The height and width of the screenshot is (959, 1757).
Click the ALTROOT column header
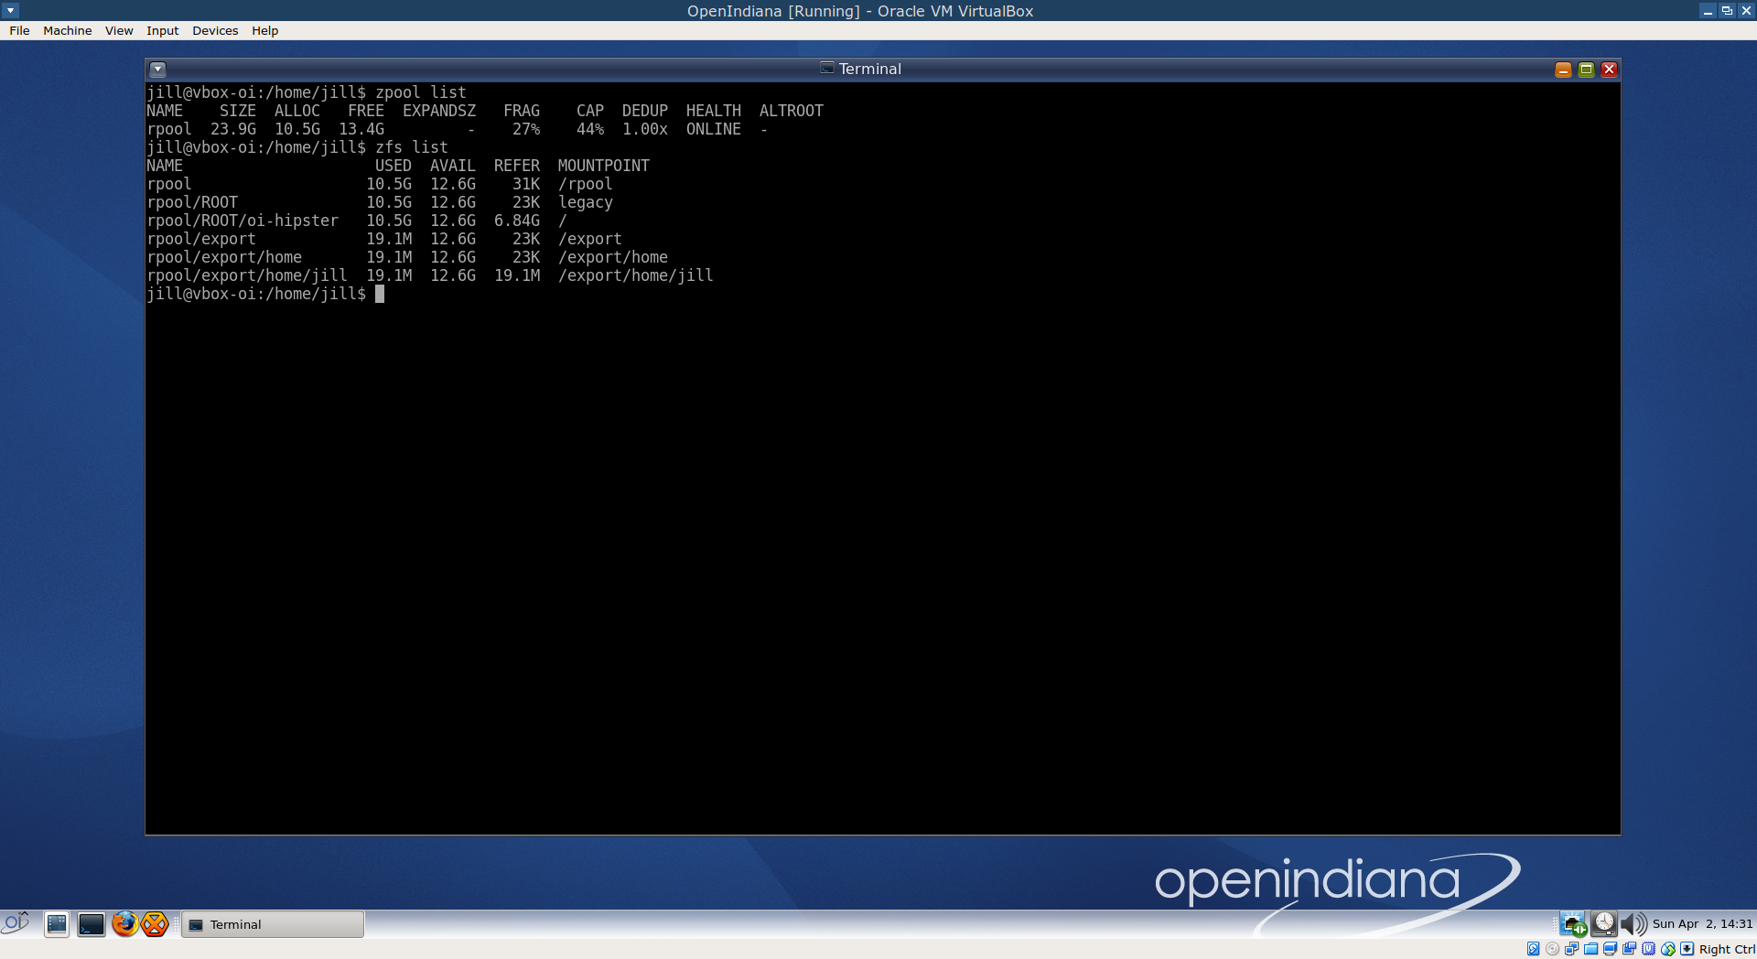(x=792, y=111)
